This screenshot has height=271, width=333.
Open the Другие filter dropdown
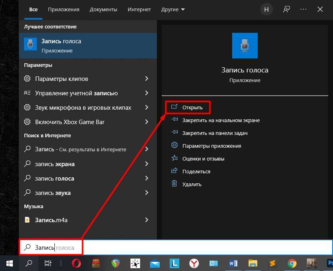tap(173, 9)
